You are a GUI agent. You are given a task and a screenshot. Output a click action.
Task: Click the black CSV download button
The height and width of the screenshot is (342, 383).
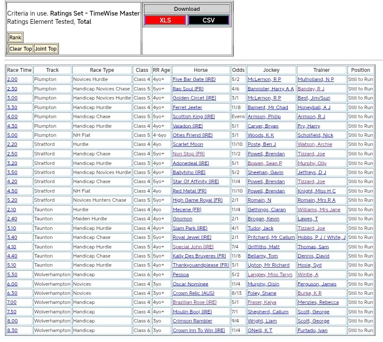coord(208,20)
